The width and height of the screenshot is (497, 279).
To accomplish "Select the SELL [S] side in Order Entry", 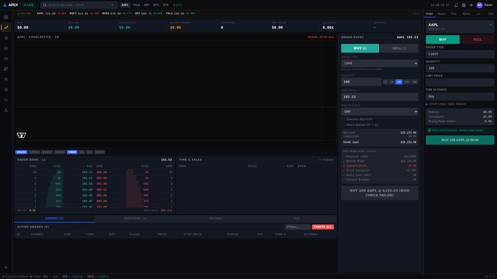I will (x=399, y=48).
